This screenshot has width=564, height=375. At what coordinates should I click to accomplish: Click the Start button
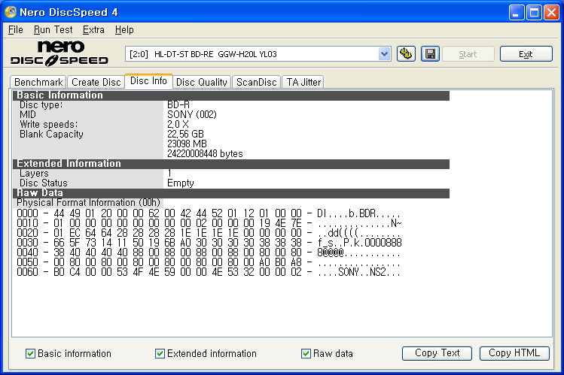(468, 54)
